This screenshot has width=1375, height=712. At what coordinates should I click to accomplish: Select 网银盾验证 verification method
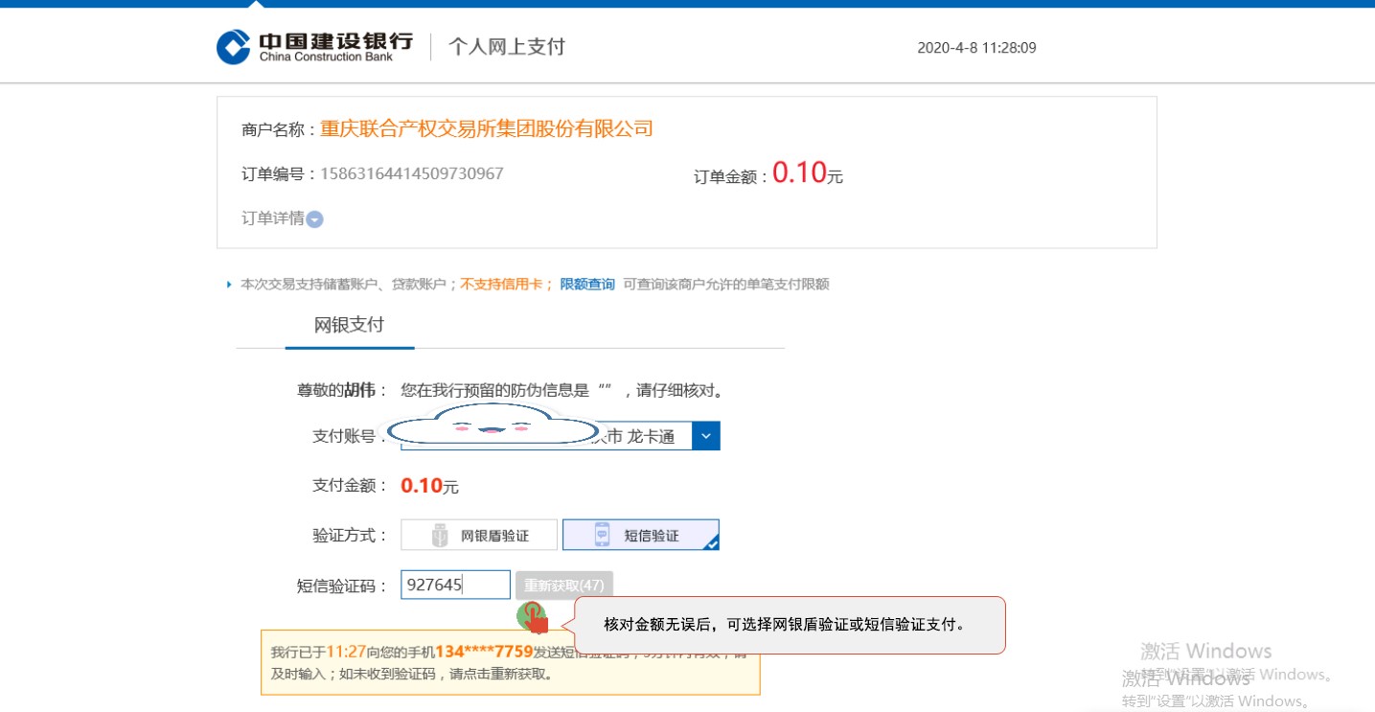click(x=479, y=535)
